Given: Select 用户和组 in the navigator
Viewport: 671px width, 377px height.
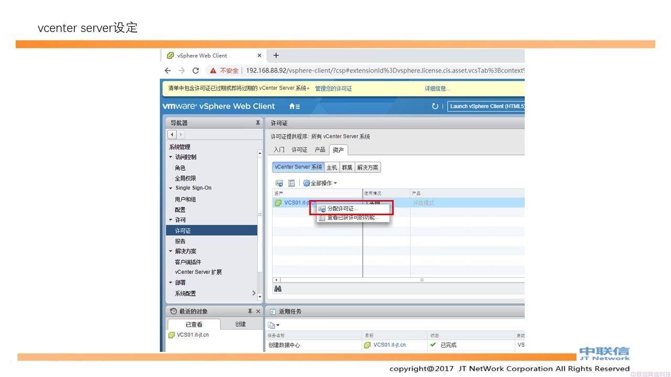Looking at the screenshot, I should [185, 199].
